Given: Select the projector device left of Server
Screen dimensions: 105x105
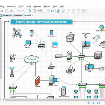Looking at the screenshot, I should click(x=59, y=56).
